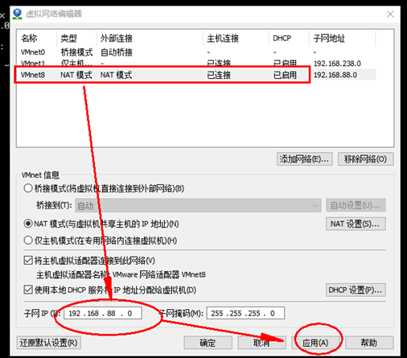Click 已连接 host cell of VMnet8
The width and height of the screenshot is (407, 358).
[219, 75]
